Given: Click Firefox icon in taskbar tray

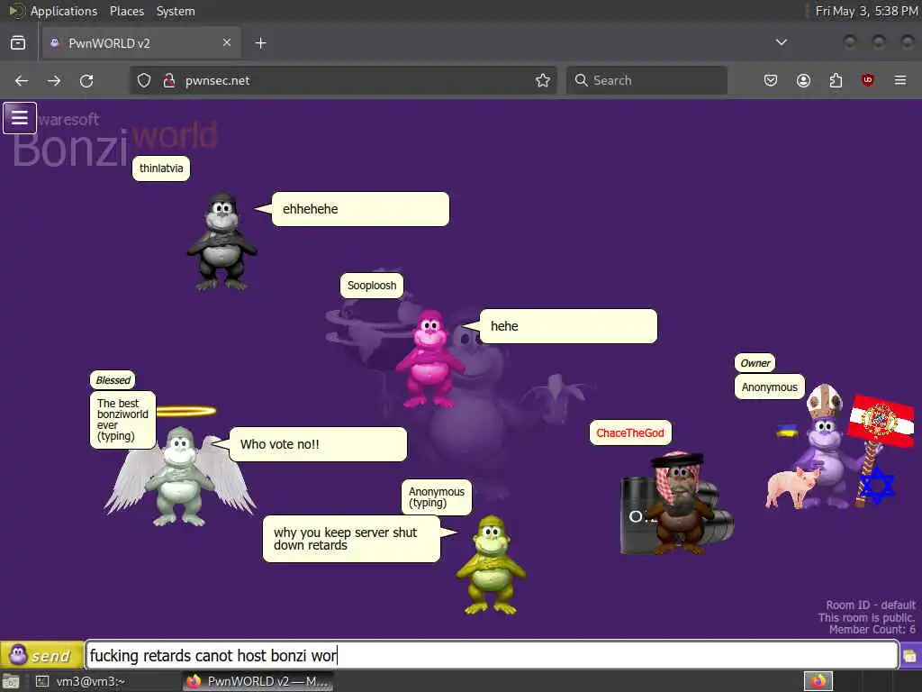Looking at the screenshot, I should [x=818, y=681].
